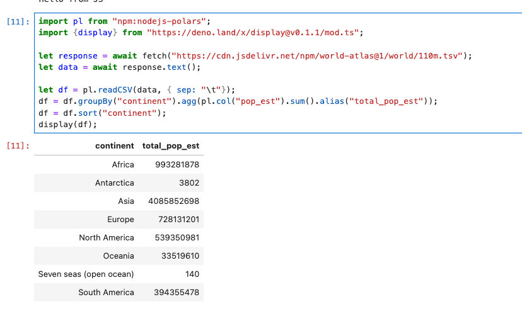Click the groupBy("continent") code line
Image resolution: width=522 pixels, height=309 pixels.
tap(237, 101)
